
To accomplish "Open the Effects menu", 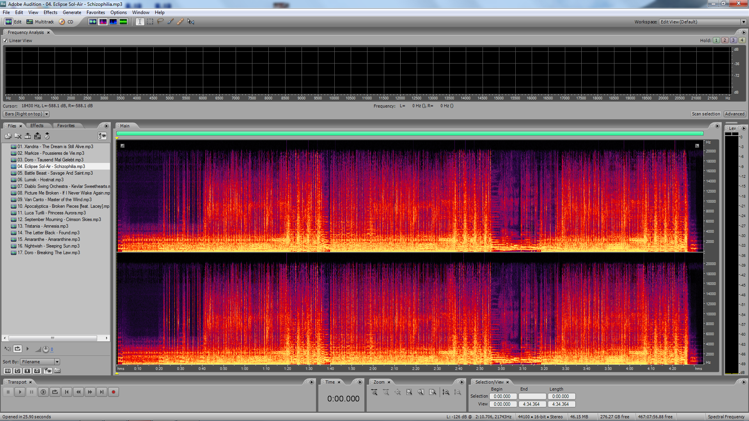I will [50, 12].
